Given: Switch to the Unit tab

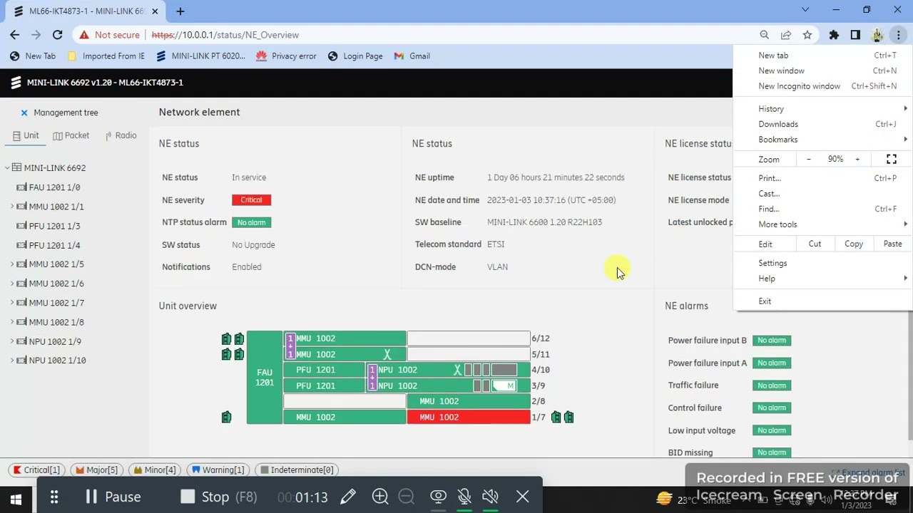Looking at the screenshot, I should tap(26, 135).
